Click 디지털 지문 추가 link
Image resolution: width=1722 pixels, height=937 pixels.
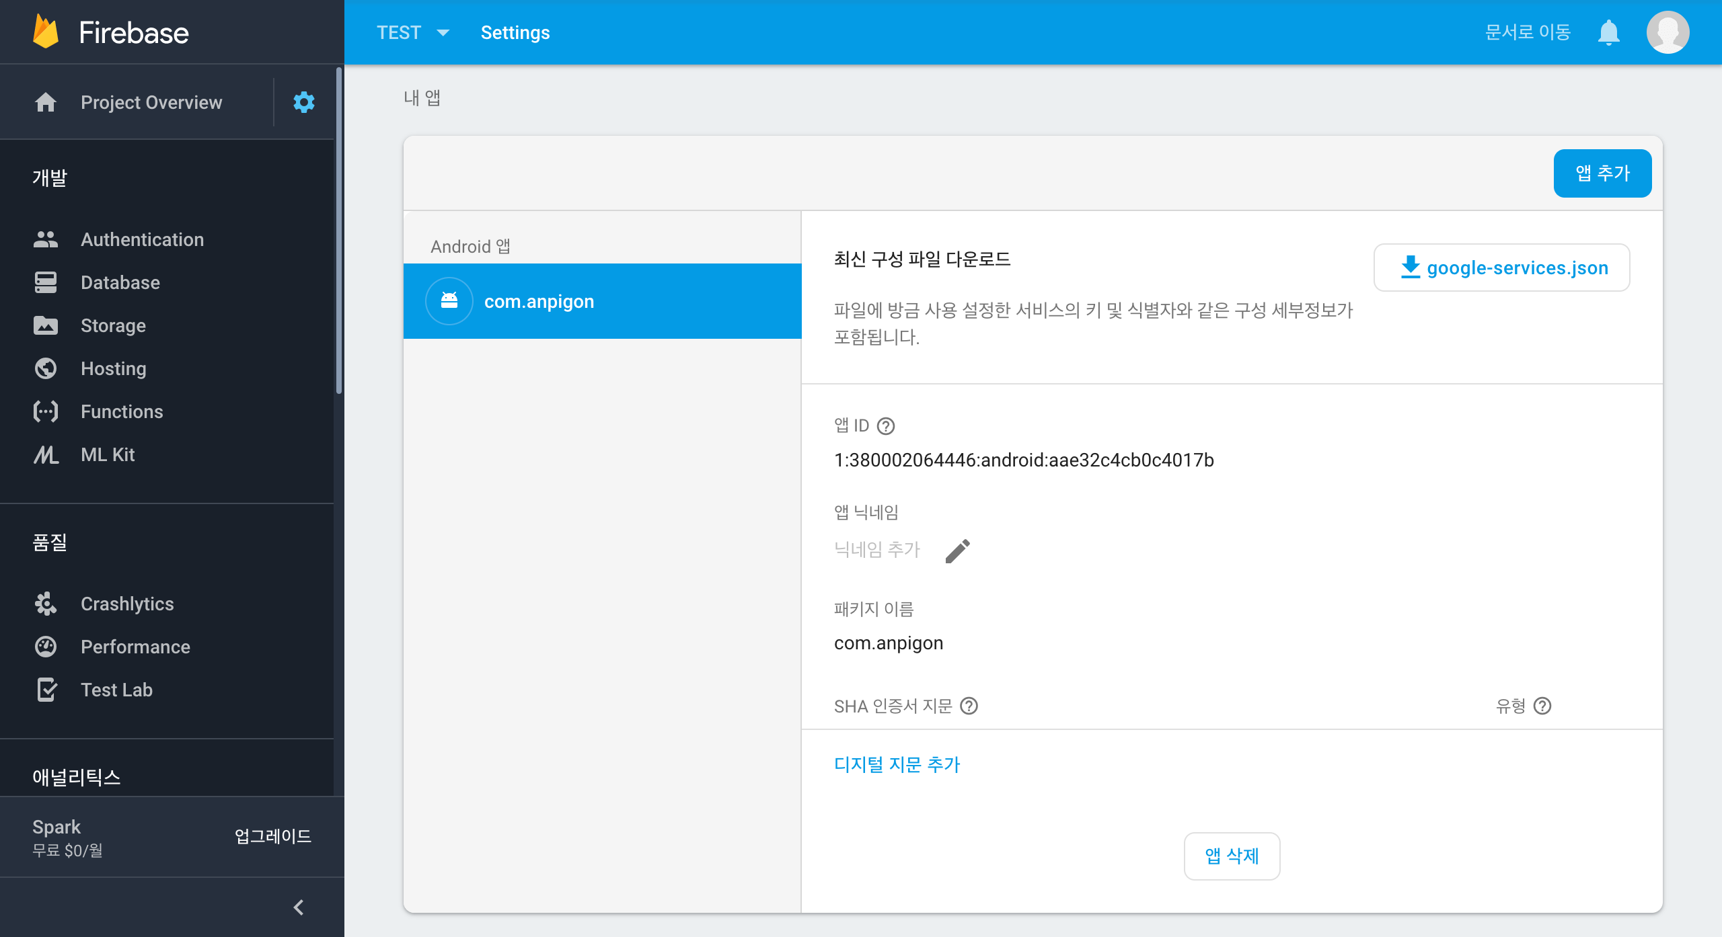pos(897,764)
